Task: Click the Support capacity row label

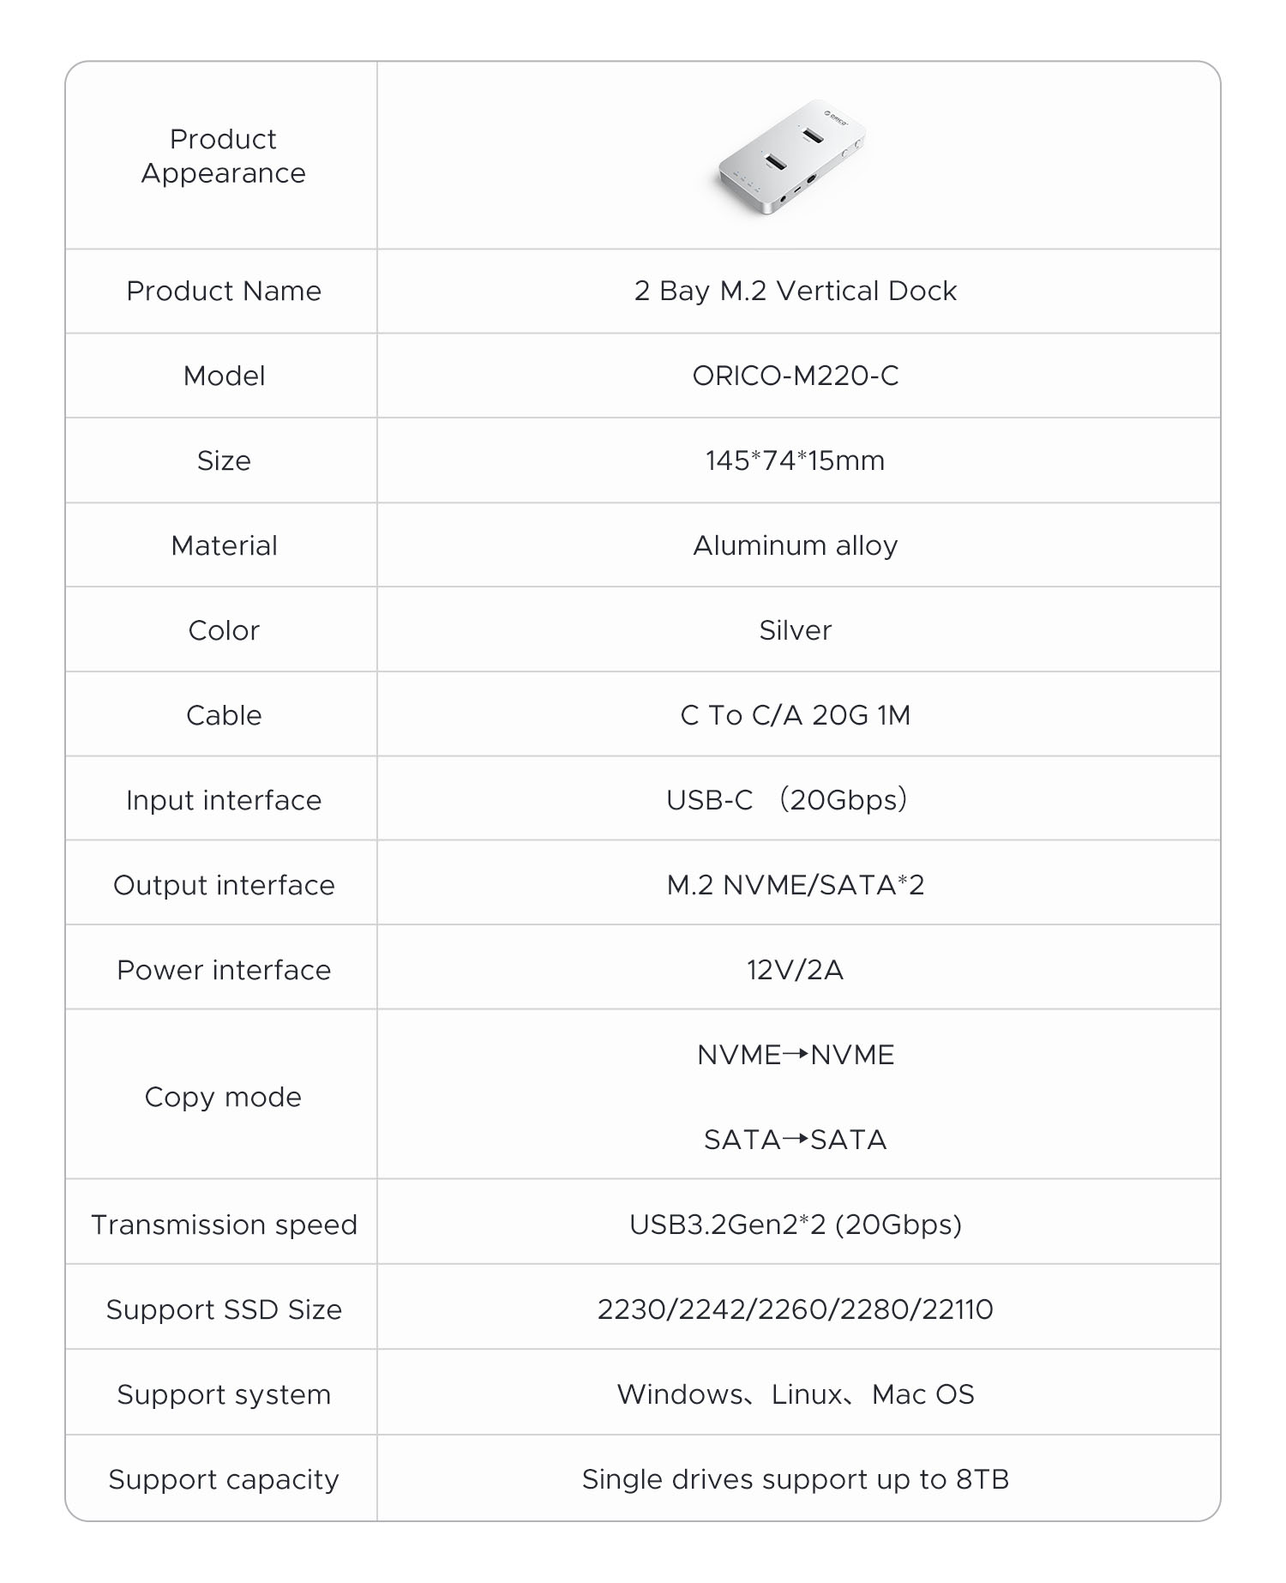Action: tap(224, 1479)
